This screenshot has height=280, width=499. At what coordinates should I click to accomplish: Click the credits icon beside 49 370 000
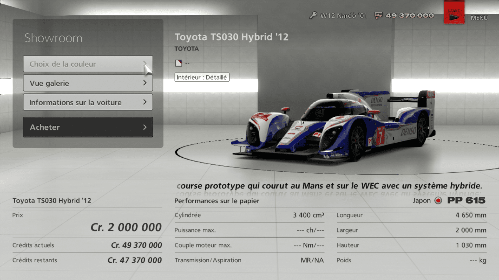point(378,16)
